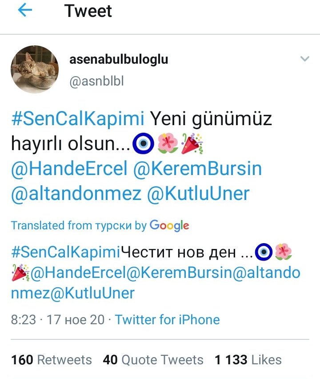The image size is (320, 379).
Task: Open the @KutluUner mention in original tweet
Action: click(x=198, y=194)
